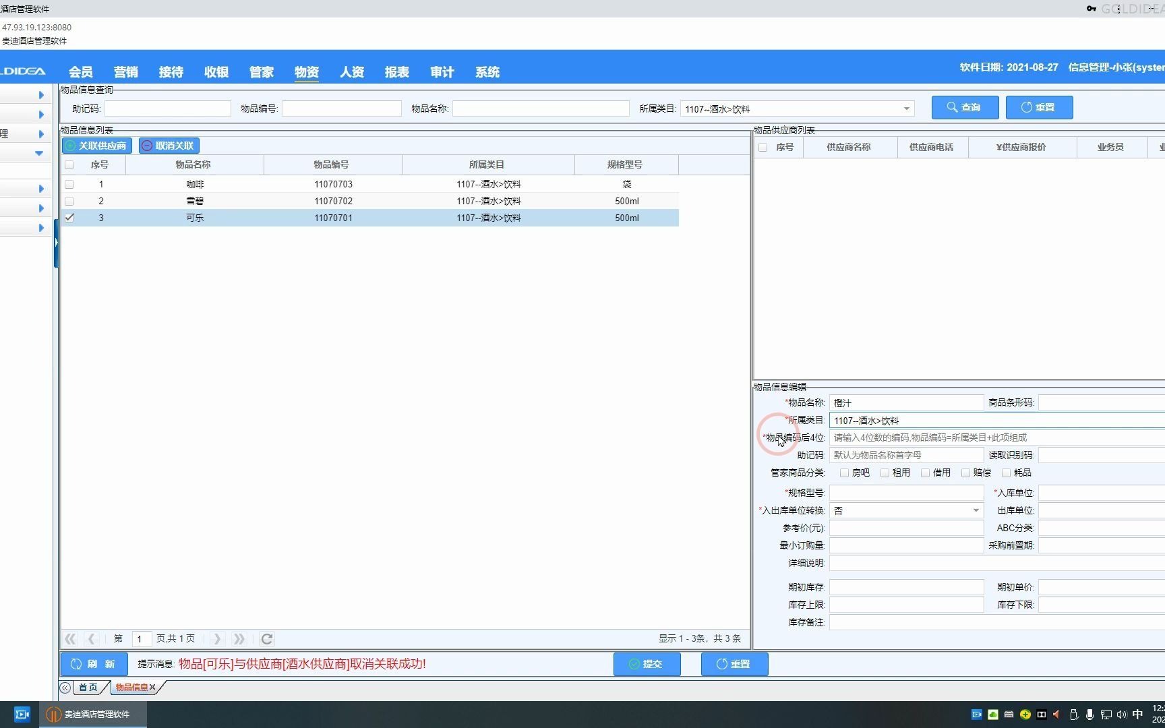Viewport: 1165px width, 728px height.
Task: Open the 入出库单位转换 dropdown showing 否
Action: pos(976,510)
